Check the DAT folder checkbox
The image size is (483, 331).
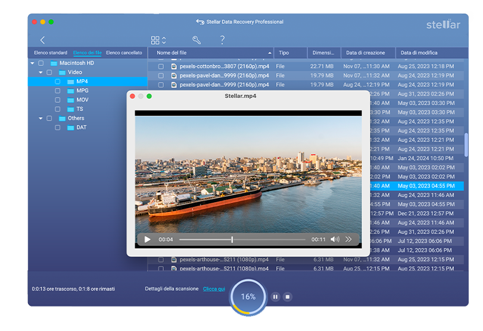coord(58,128)
